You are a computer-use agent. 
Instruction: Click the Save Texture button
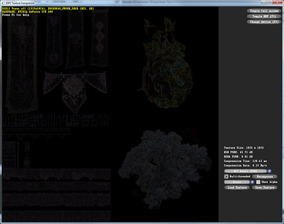(x=264, y=187)
